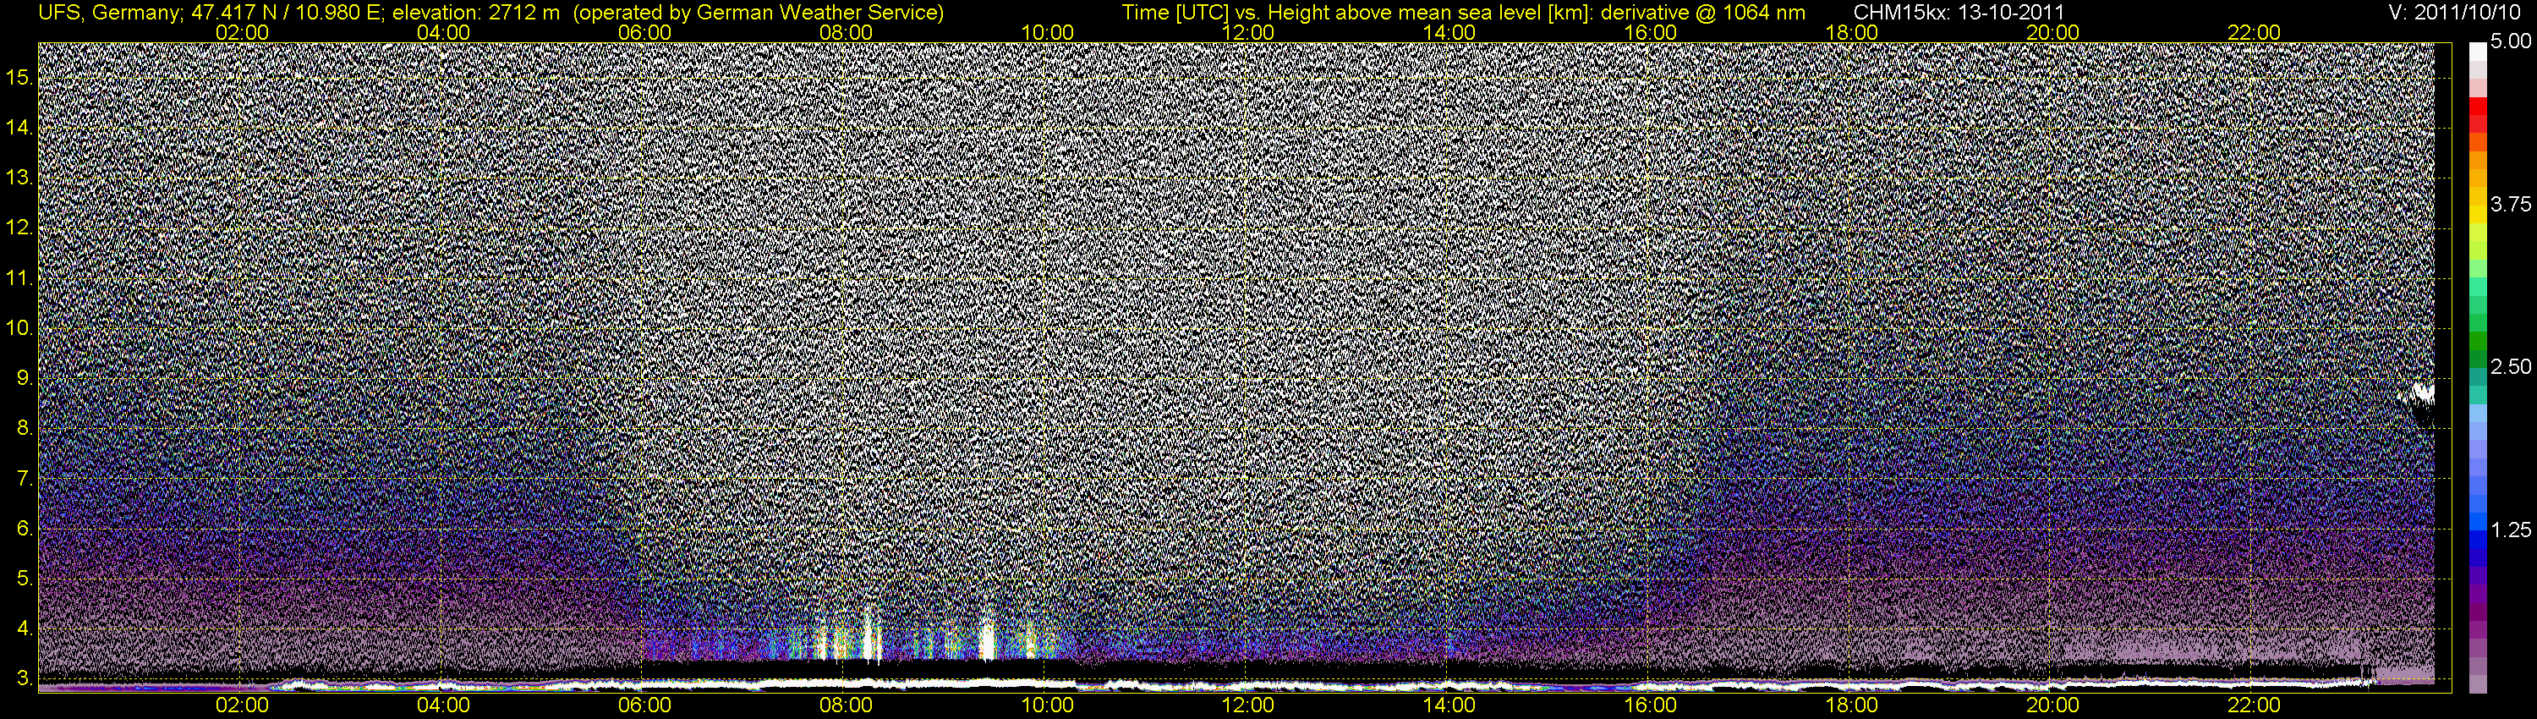This screenshot has width=2537, height=719.
Task: Click the 9. km height axis label
Action: [x=25, y=378]
